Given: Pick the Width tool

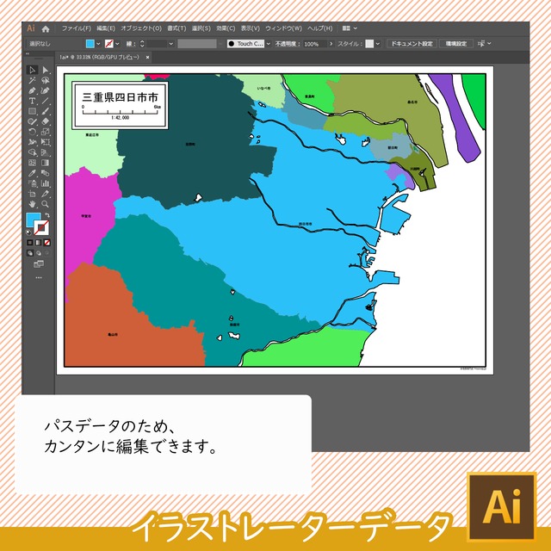Looking at the screenshot, I should (32, 142).
